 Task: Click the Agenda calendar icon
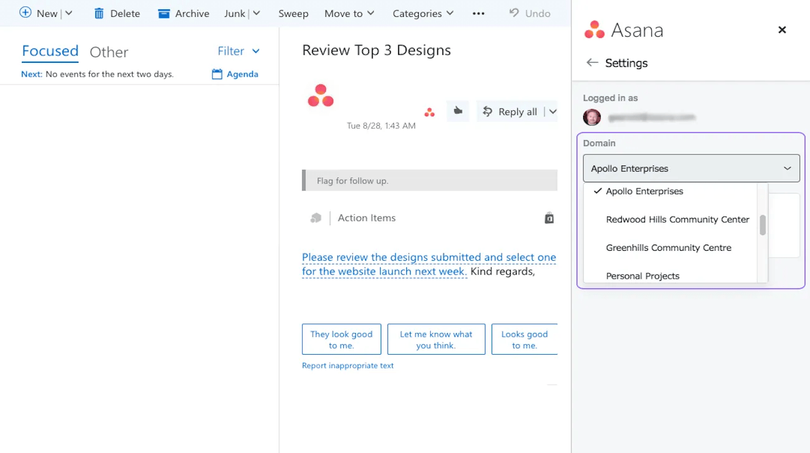pyautogui.click(x=217, y=74)
